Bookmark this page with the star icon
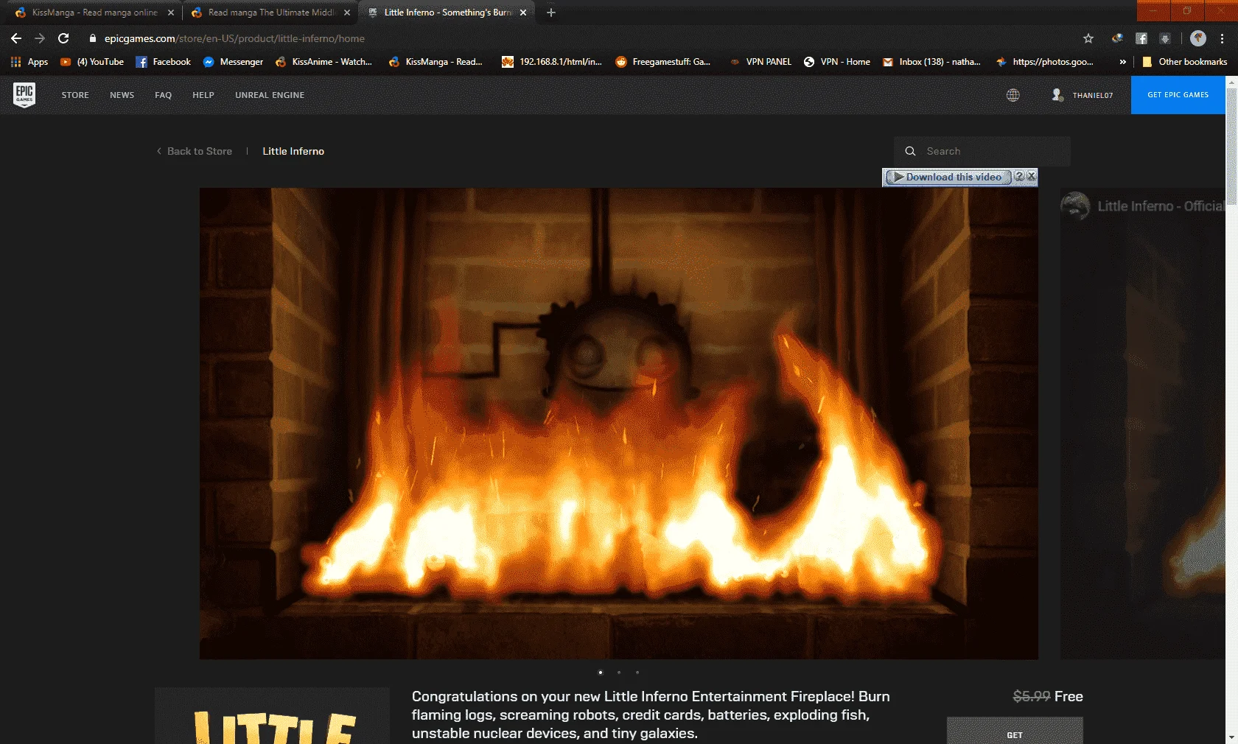This screenshot has width=1238, height=744. point(1088,38)
